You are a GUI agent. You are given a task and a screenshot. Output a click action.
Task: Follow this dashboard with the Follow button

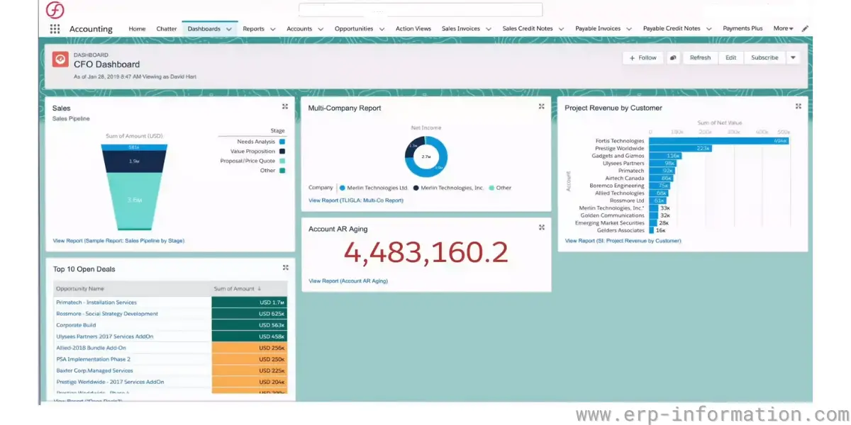pyautogui.click(x=643, y=58)
